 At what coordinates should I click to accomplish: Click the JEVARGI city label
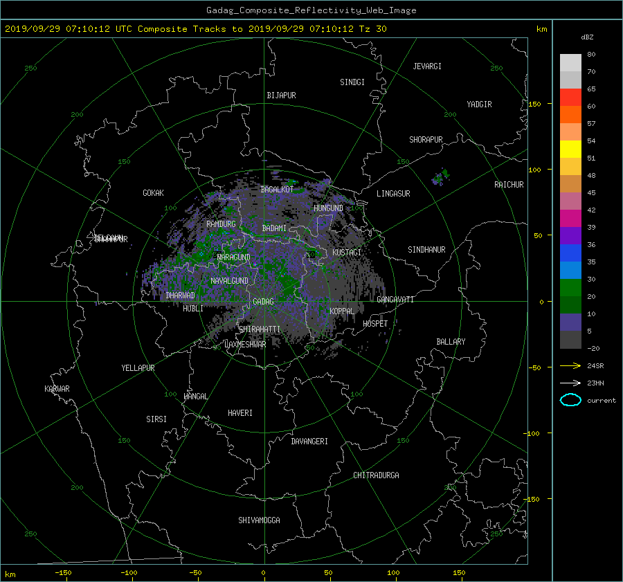point(427,66)
